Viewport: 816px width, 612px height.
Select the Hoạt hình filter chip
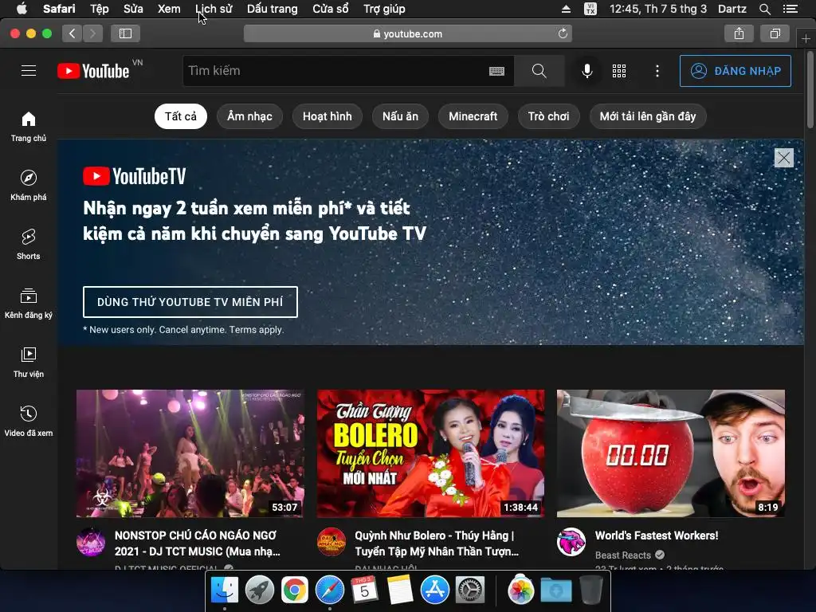pos(328,116)
